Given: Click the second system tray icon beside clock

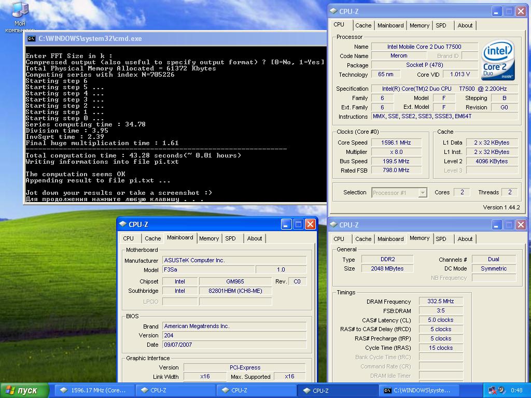Looking at the screenshot, I should (501, 390).
